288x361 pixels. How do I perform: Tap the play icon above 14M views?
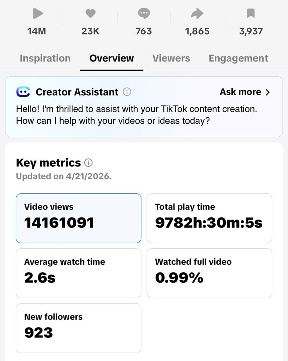[38, 13]
